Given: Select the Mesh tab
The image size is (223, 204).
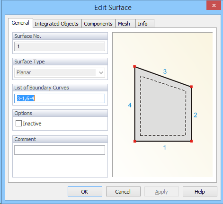Looking at the screenshot, I should pos(124,24).
